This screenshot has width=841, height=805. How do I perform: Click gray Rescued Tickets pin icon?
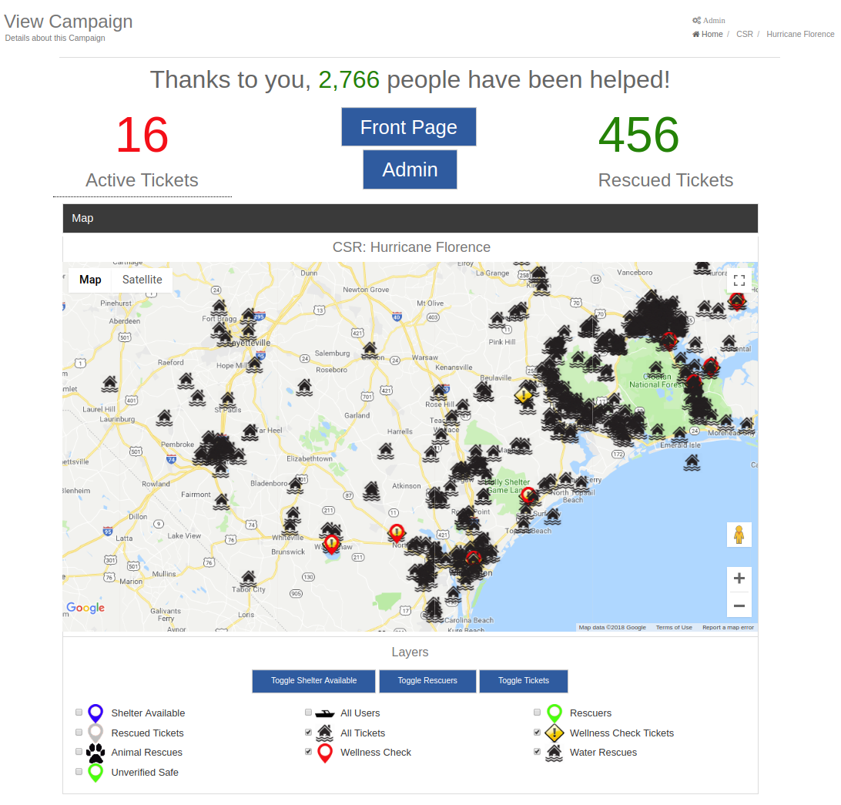(x=95, y=733)
